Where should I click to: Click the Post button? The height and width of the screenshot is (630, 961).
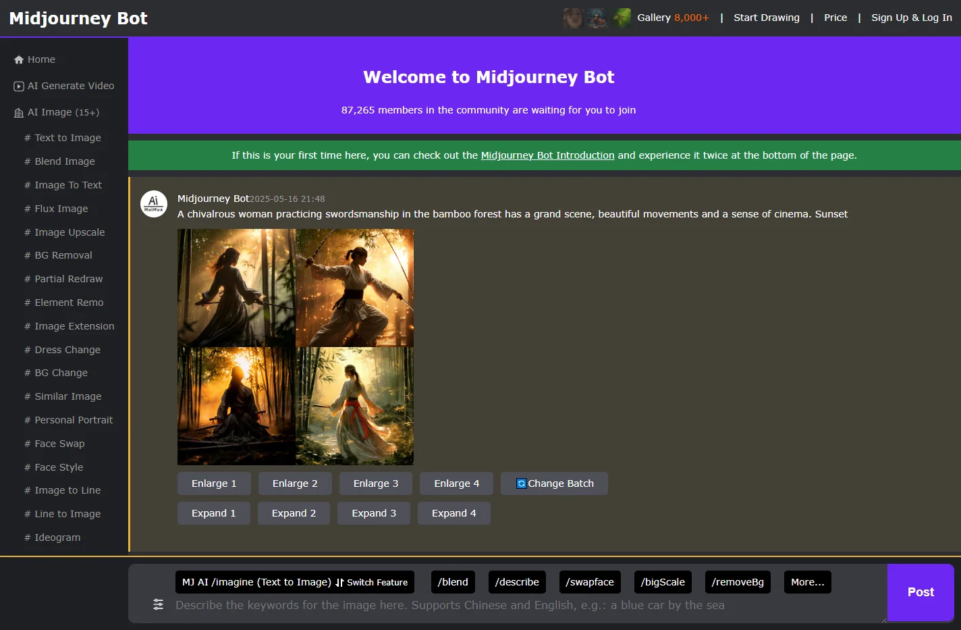(921, 592)
